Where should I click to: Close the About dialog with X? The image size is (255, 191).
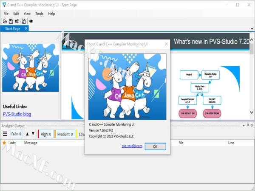coord(166,44)
